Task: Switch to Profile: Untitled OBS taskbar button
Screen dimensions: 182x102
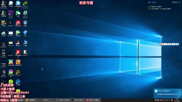Action: click(78, 100)
